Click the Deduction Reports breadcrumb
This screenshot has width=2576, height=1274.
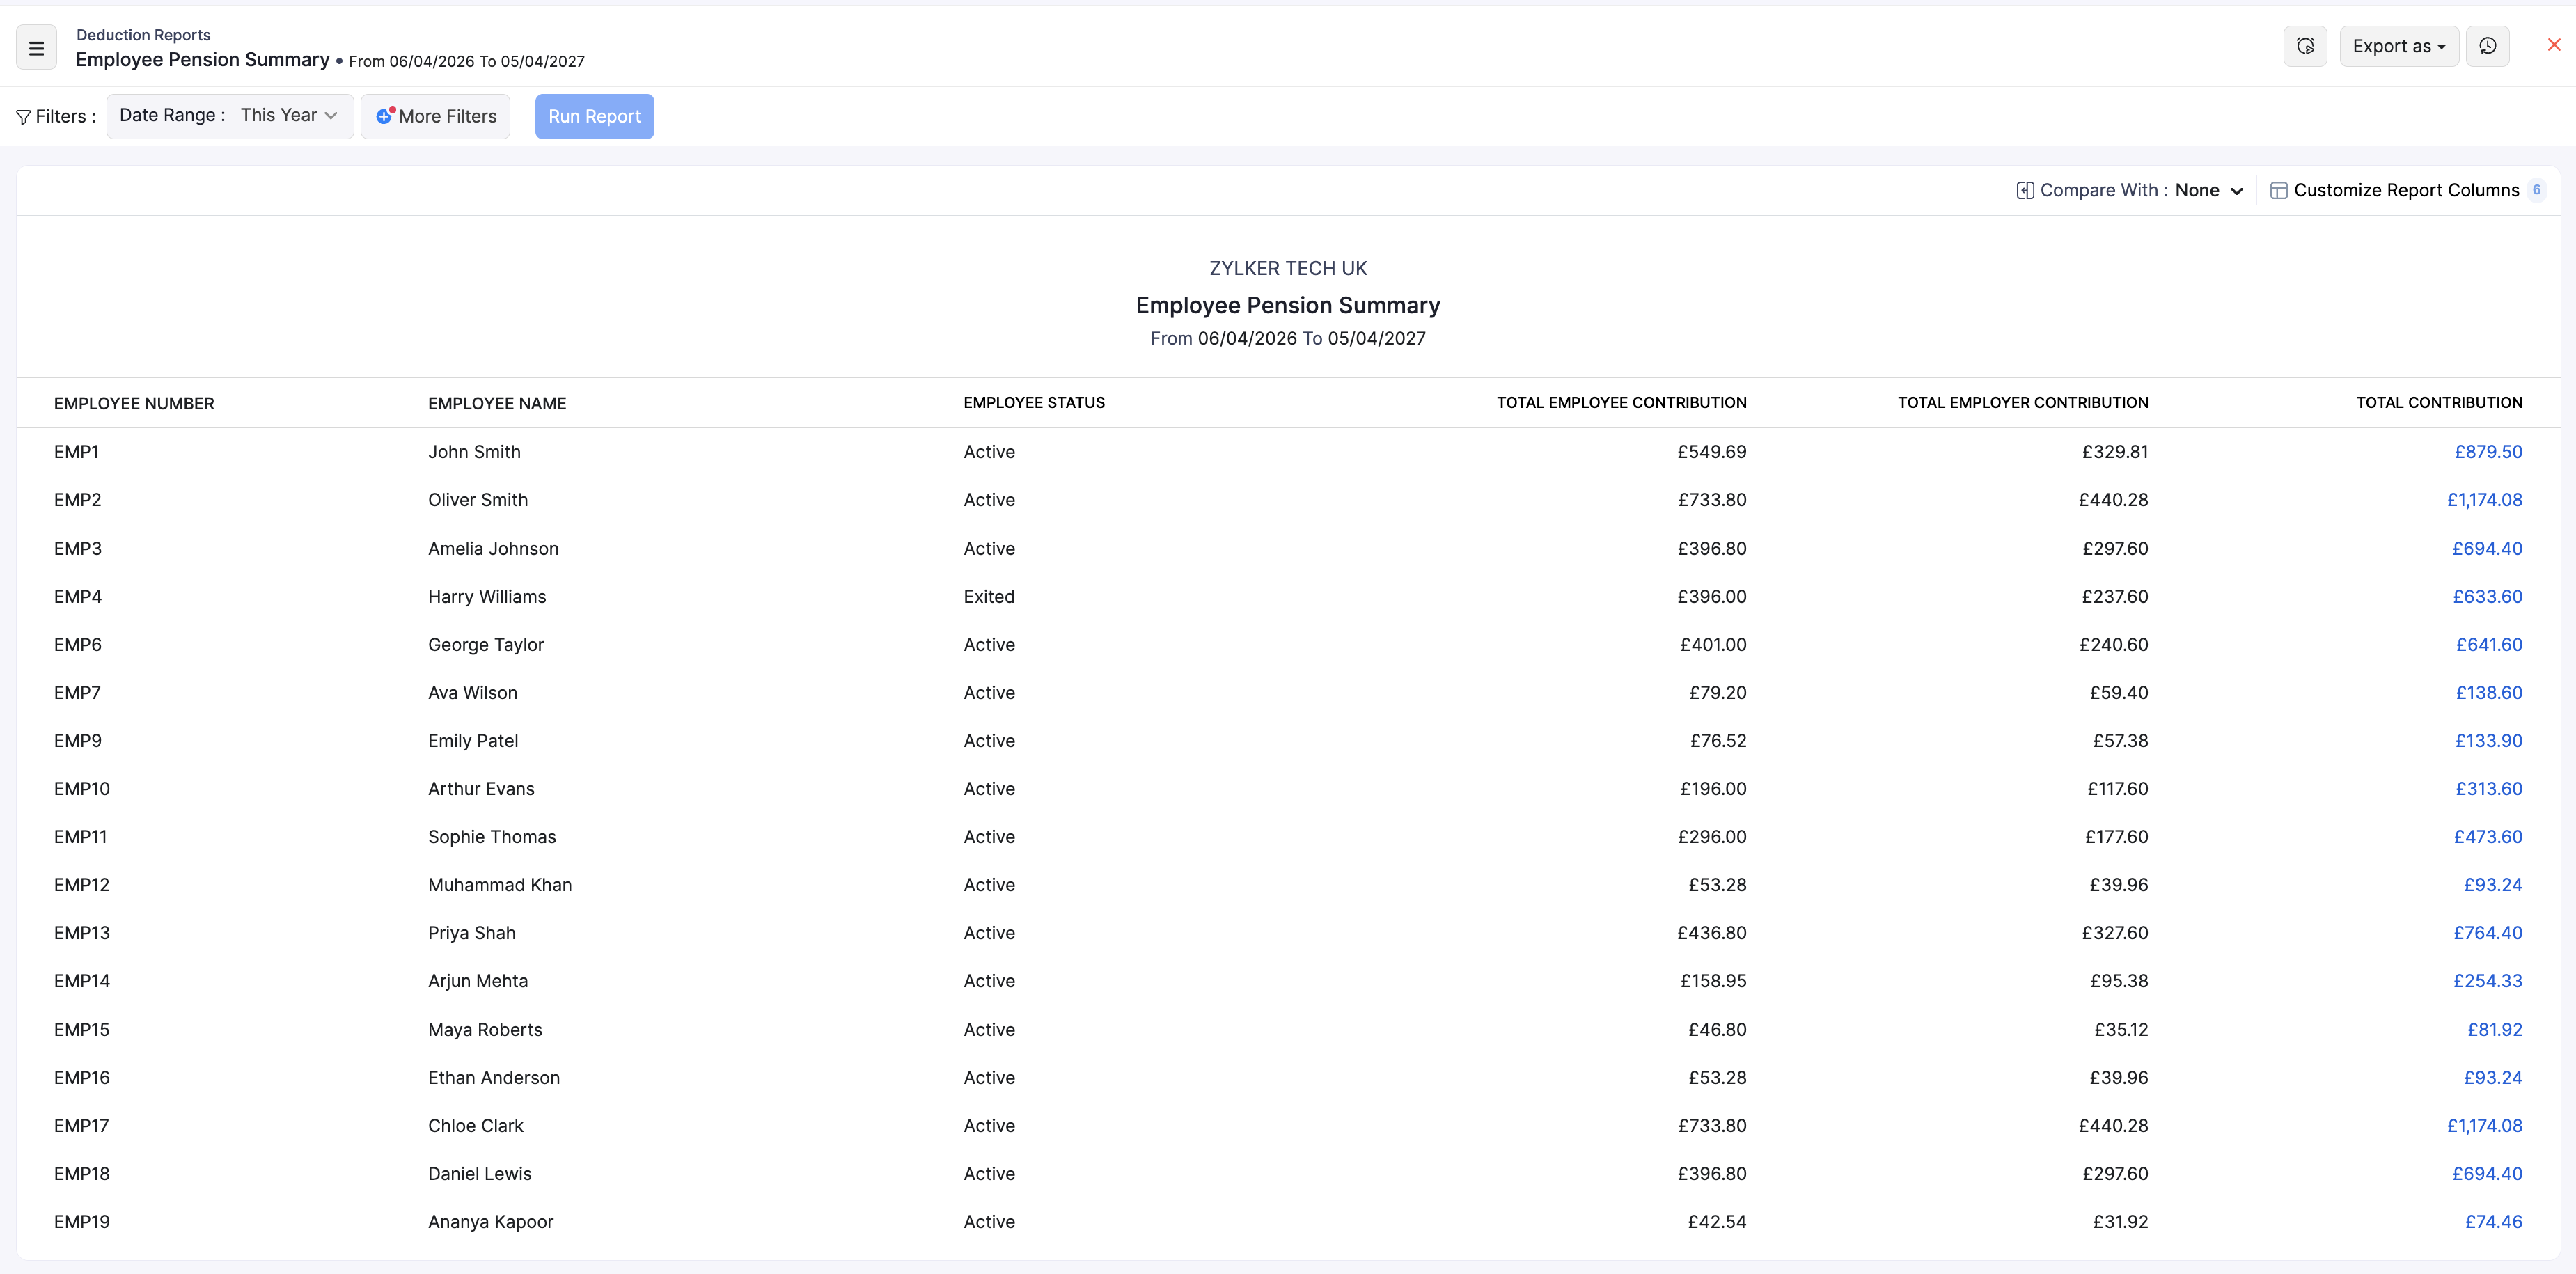coord(143,35)
